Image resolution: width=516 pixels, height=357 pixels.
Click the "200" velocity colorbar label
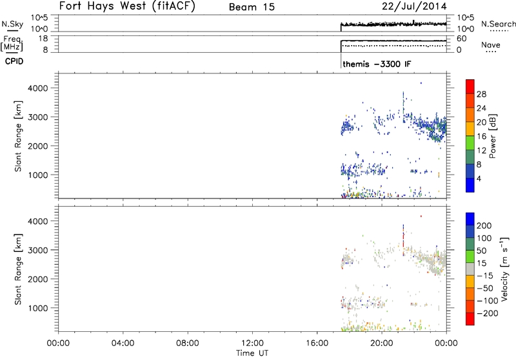coord(484,226)
